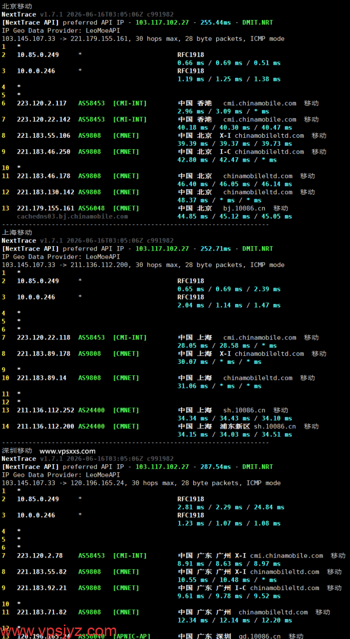350x639 pixels.
Task: Select timing 12.34 ms / 12.14 ms / 12.20 ms
Action: click(235, 620)
